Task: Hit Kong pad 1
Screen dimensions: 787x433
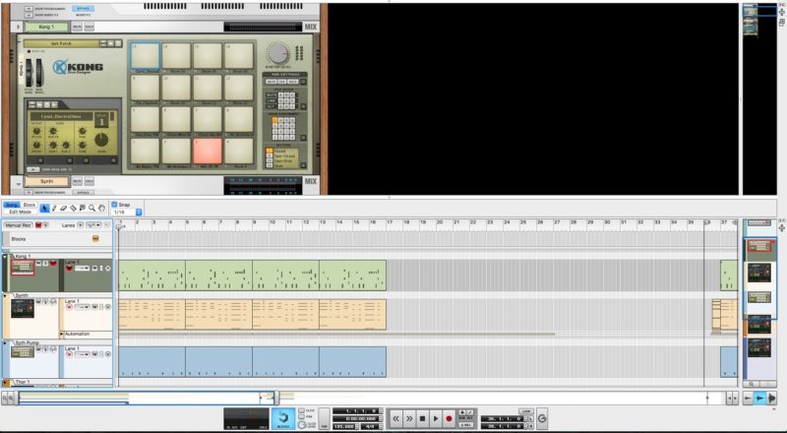Action: click(145, 152)
